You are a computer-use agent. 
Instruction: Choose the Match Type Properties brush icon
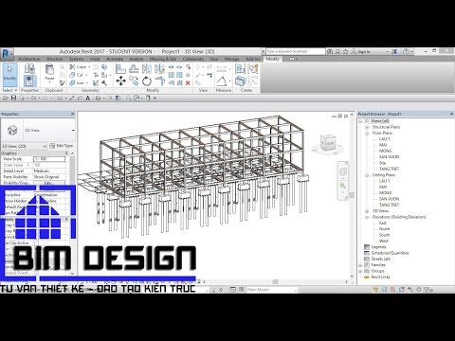[63, 83]
